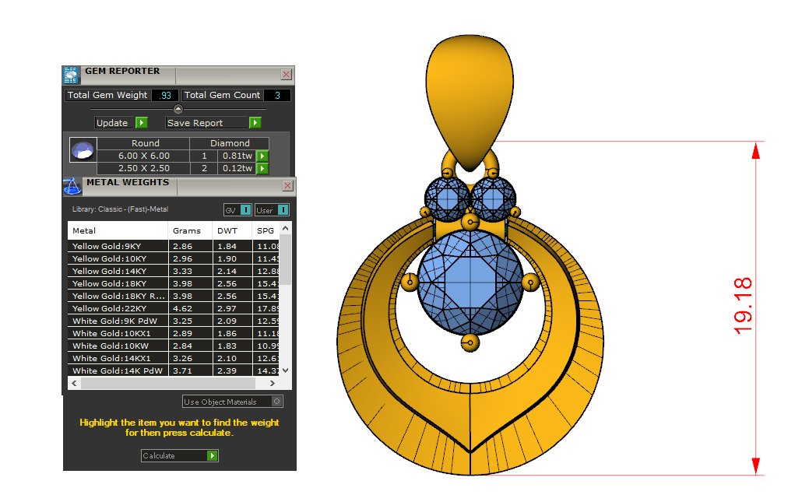Click the 19.18 dimension label
This screenshot has width=795, height=502.
point(743,306)
